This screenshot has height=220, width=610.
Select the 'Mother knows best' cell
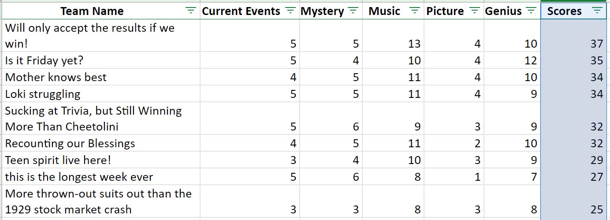101,77
